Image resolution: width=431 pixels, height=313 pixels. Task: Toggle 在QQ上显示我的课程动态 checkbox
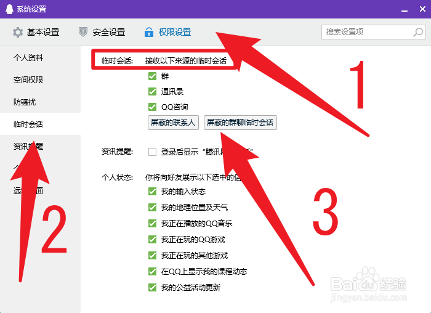point(152,272)
